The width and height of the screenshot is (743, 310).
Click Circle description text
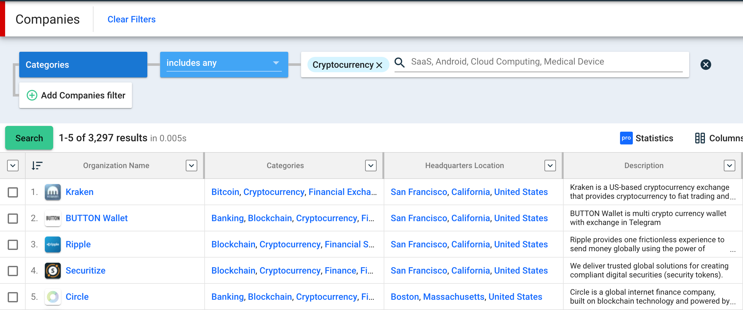(x=653, y=297)
